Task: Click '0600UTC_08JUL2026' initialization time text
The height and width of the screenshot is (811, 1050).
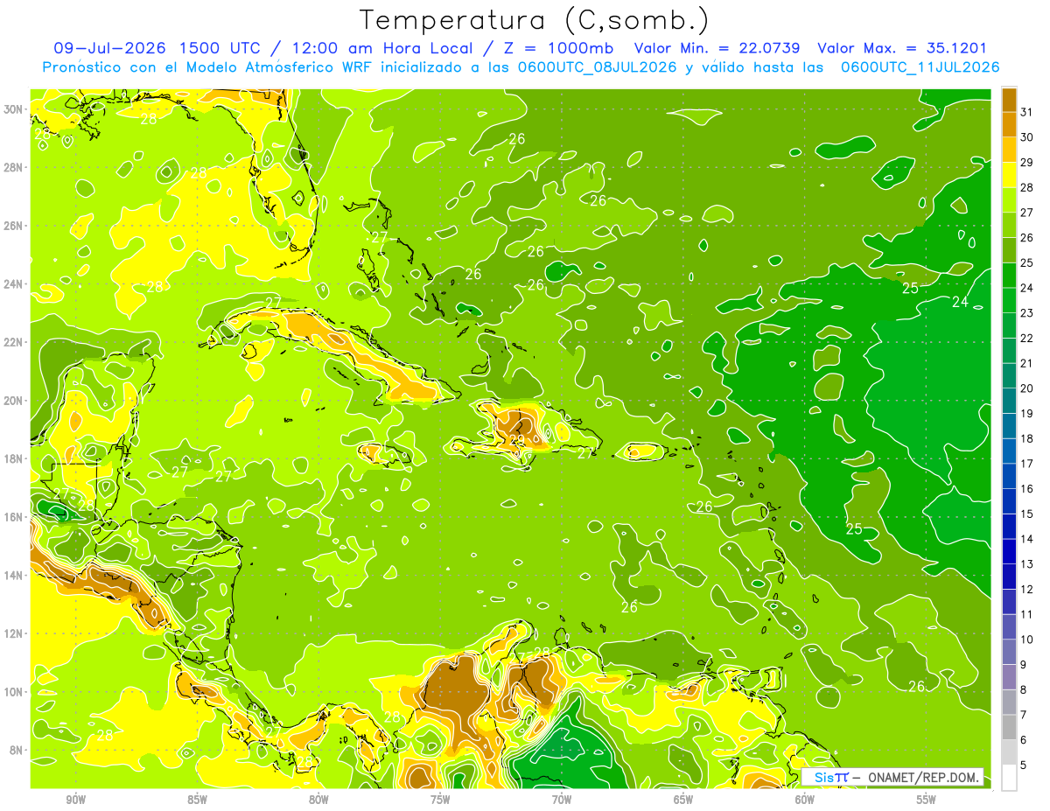Action: click(598, 66)
